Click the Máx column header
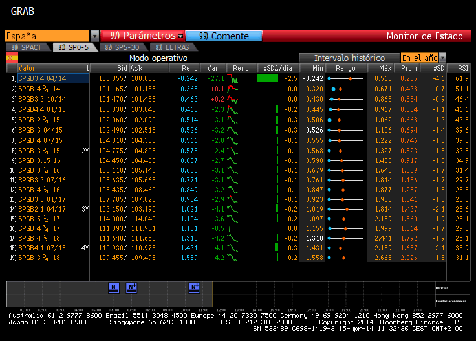The height and width of the screenshot is (341, 476). click(x=385, y=69)
